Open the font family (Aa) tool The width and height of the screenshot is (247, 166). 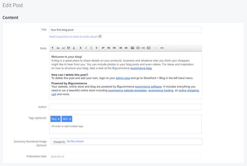click(58, 48)
